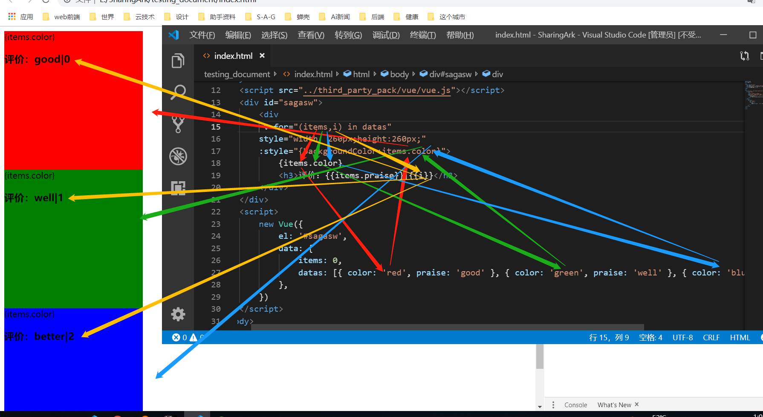Click the scrollbar down arrow
Viewport: 763px width, 417px height.
click(x=540, y=407)
